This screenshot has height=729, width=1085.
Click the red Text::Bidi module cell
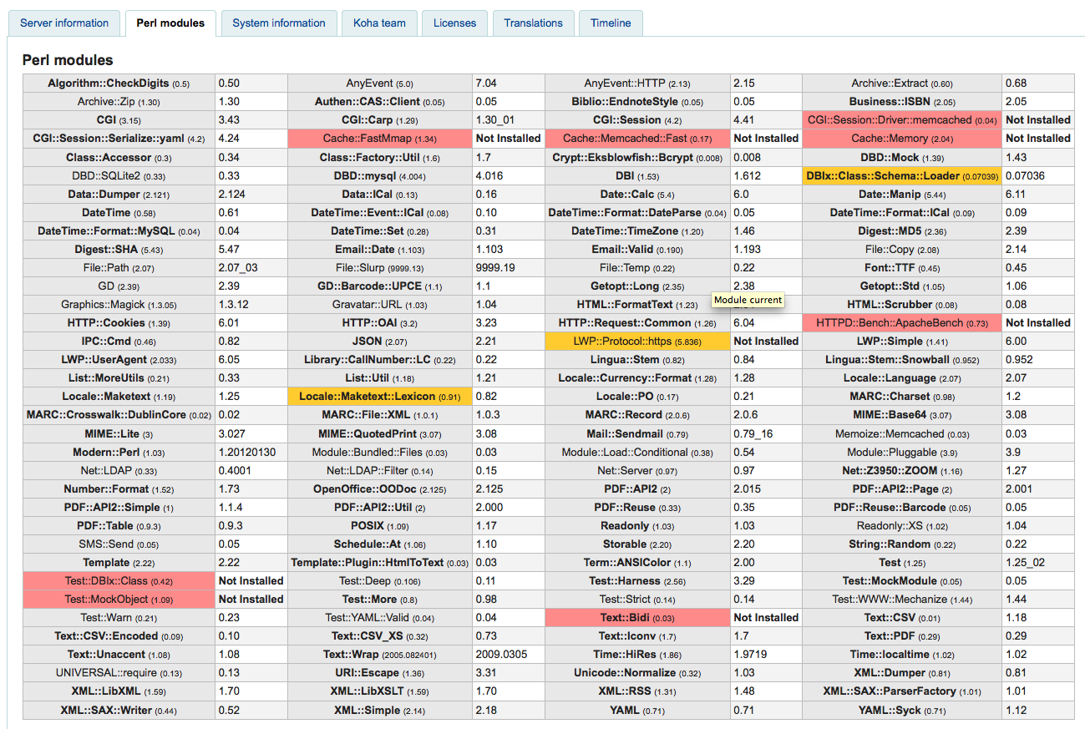pos(637,618)
